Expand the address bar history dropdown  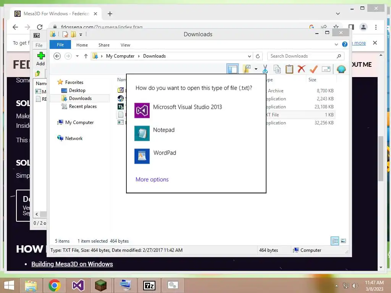coord(249,56)
